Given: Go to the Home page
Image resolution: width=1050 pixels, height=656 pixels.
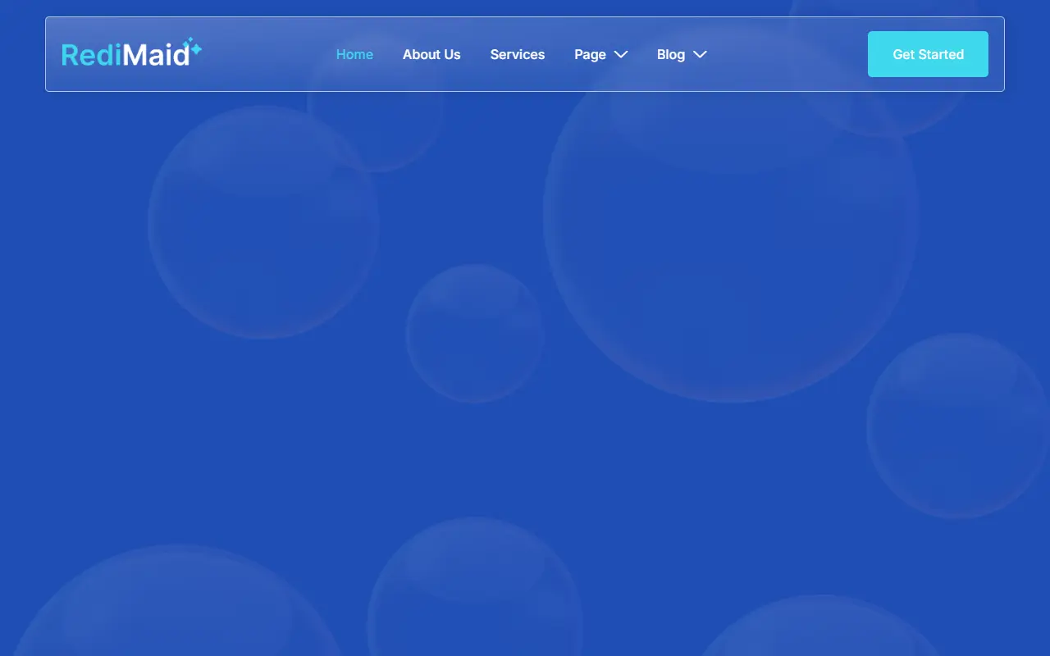Looking at the screenshot, I should [354, 54].
